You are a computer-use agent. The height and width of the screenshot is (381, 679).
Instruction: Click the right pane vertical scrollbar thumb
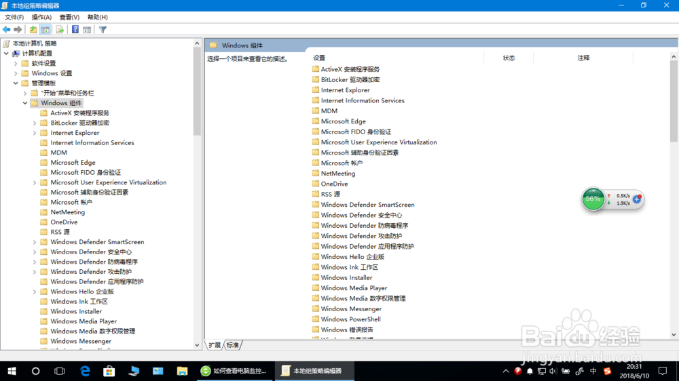(x=674, y=101)
